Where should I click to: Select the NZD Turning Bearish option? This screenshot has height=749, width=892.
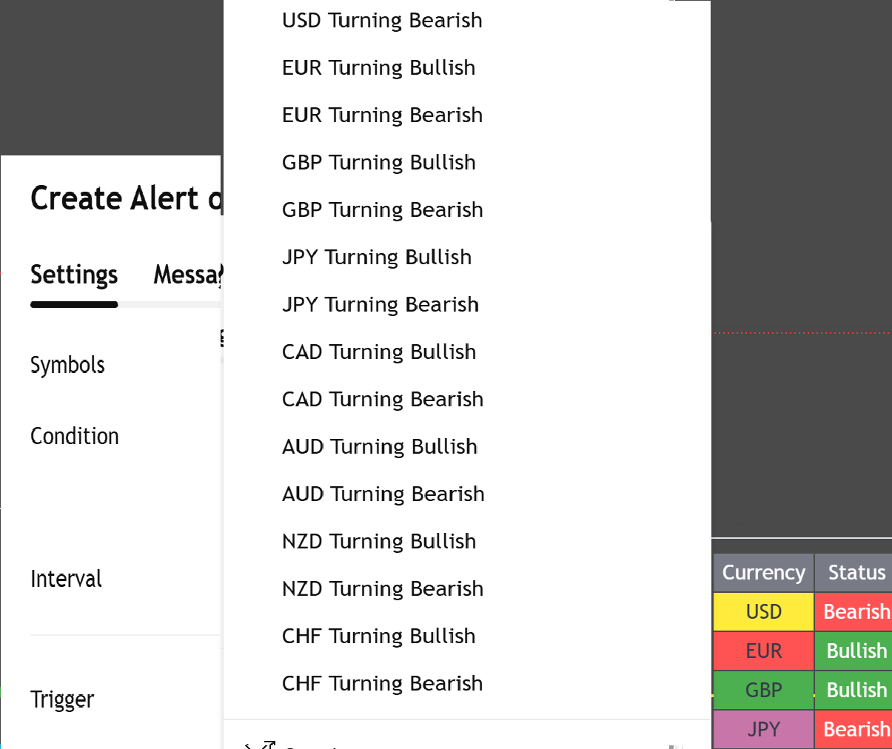[383, 588]
